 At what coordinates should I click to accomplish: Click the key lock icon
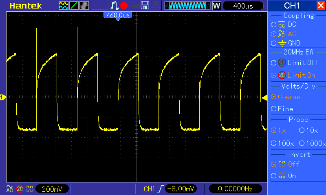click(135, 6)
